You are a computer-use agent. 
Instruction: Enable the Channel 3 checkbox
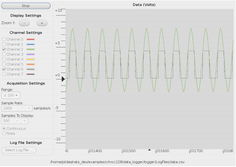(4, 55)
